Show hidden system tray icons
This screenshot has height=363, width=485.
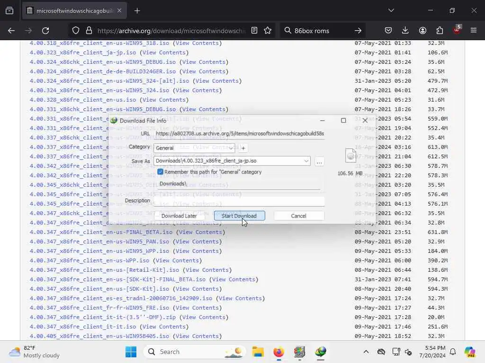pyautogui.click(x=366, y=352)
